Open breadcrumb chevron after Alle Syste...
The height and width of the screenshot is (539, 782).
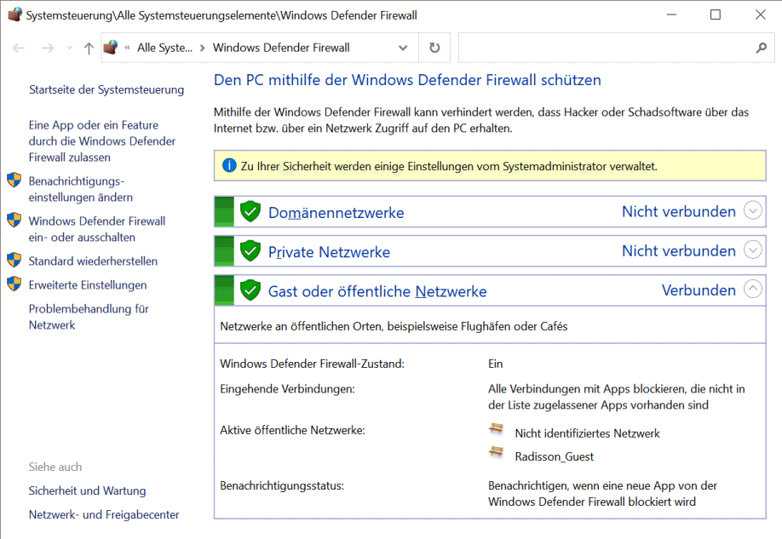(203, 48)
